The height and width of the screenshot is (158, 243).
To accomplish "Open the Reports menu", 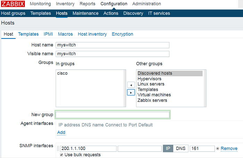I will click(87, 4).
